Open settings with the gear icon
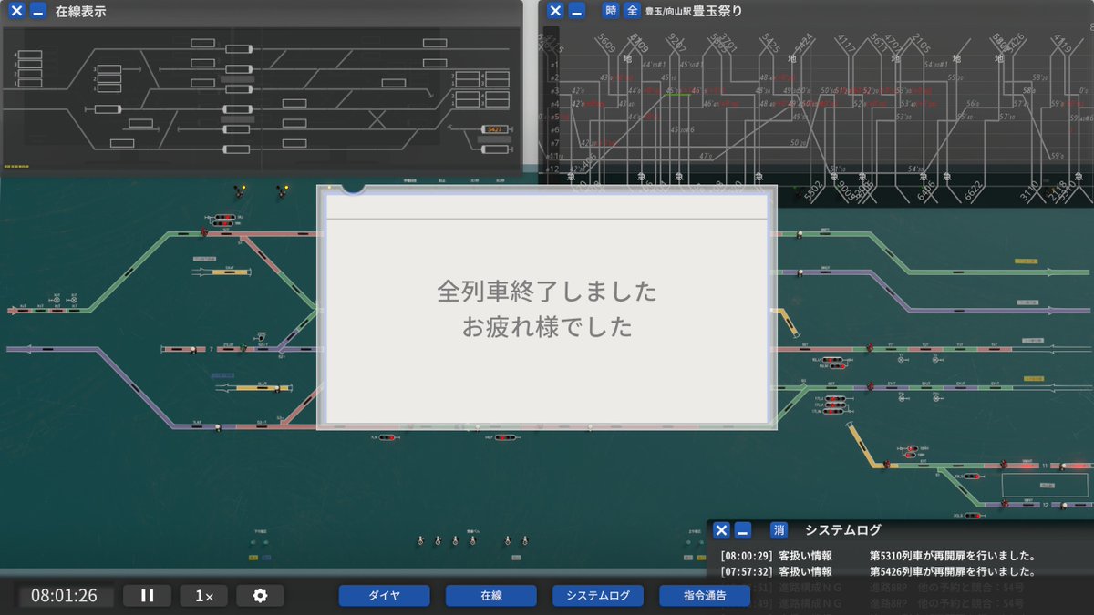The width and height of the screenshot is (1094, 615). point(260,595)
